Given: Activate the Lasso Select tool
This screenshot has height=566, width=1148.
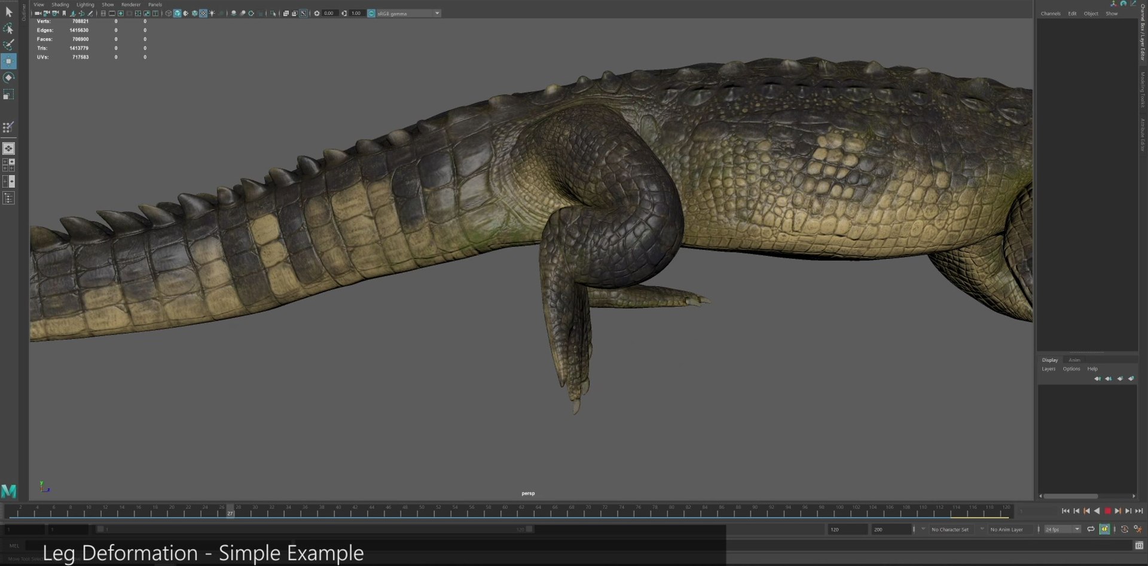Looking at the screenshot, I should [8, 28].
